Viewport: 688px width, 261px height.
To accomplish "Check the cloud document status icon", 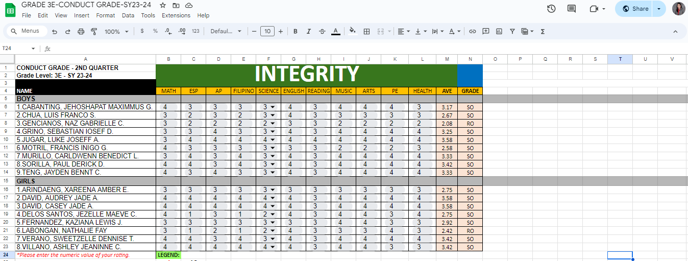I will tap(189, 5).
